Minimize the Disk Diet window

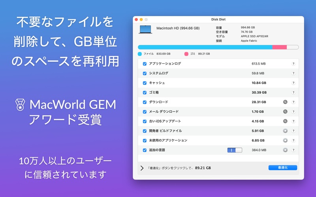pyautogui.click(x=141, y=19)
